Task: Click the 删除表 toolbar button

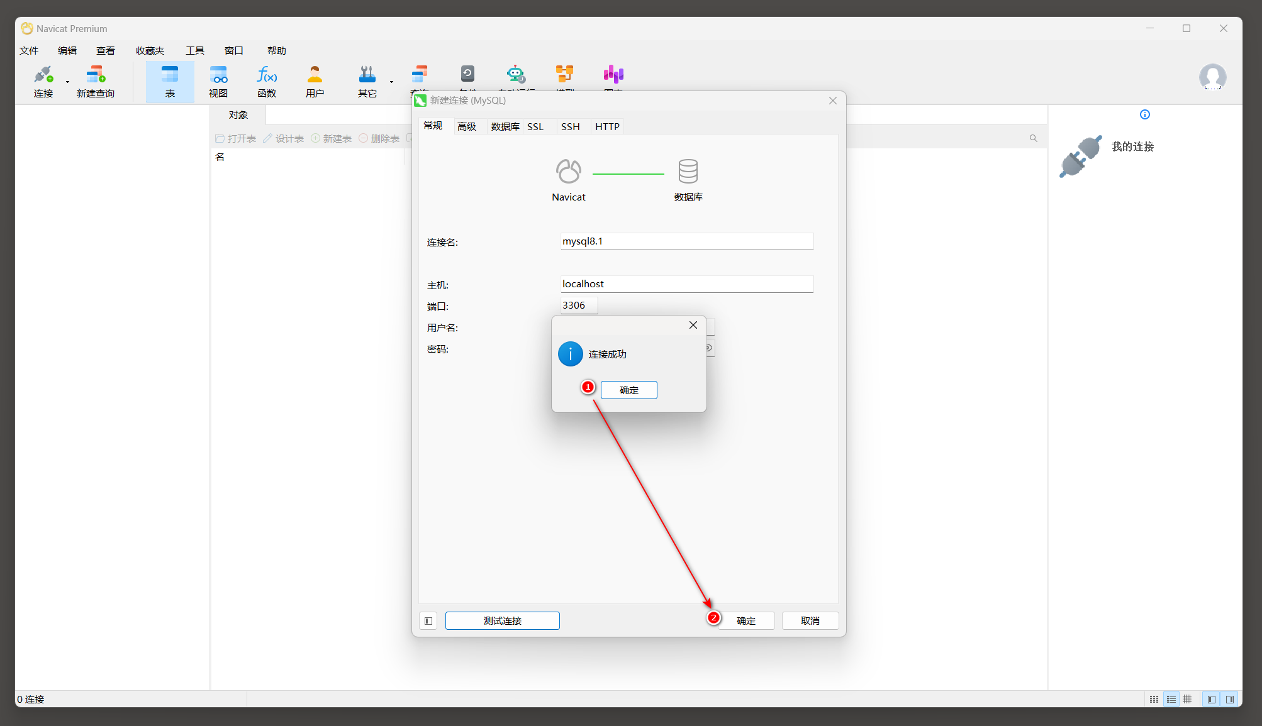Action: click(x=379, y=138)
